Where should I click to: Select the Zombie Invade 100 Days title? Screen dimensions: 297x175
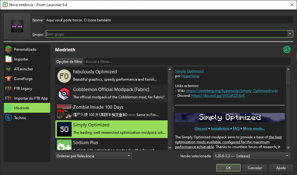point(98,107)
